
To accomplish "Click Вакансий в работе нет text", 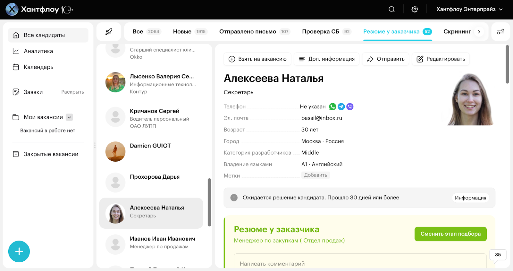I will point(47,131).
